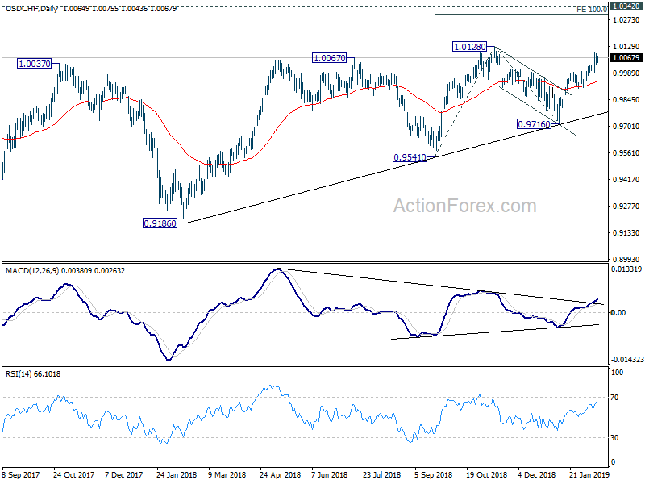This screenshot has width=645, height=484.
Task: Click the 5 Sep 2018 date label
Action: [434, 474]
